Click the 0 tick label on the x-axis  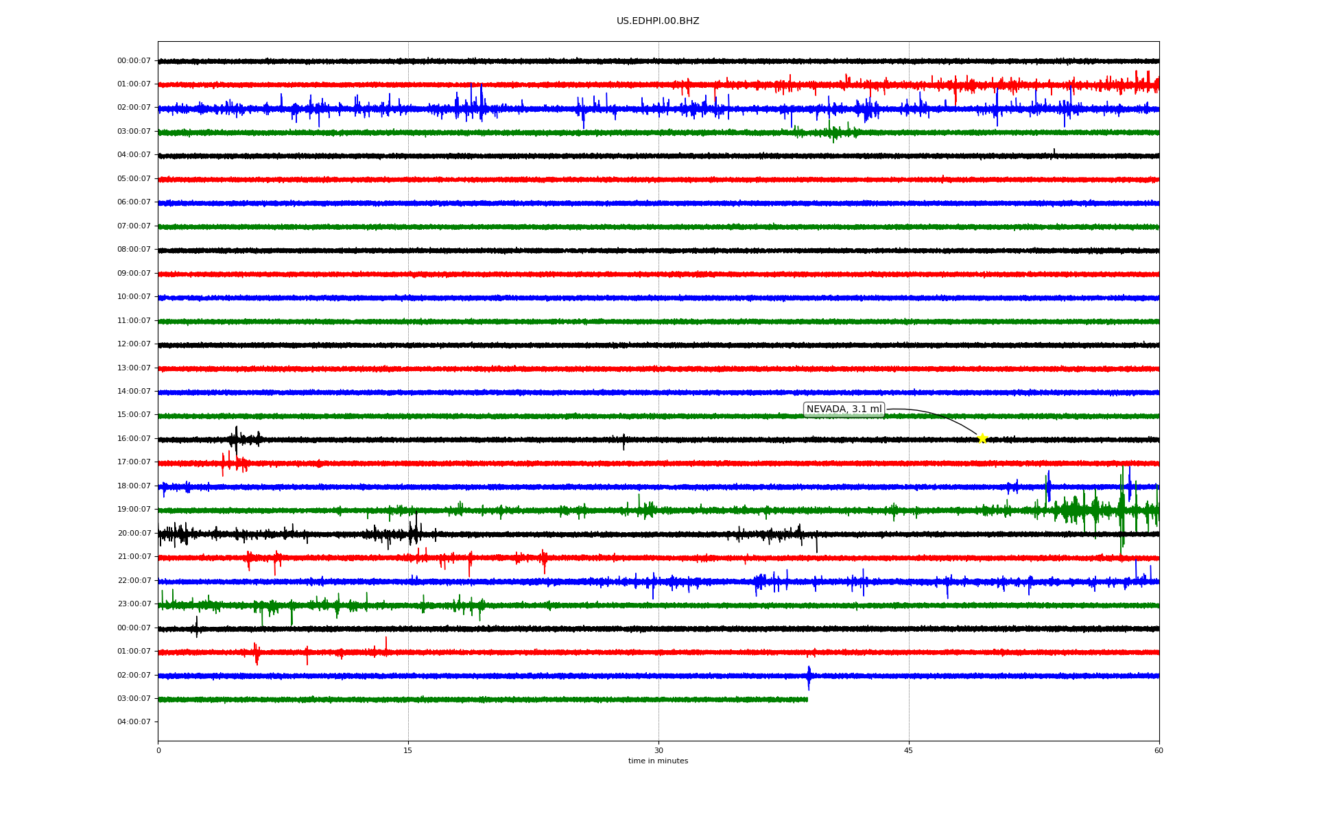[x=158, y=750]
